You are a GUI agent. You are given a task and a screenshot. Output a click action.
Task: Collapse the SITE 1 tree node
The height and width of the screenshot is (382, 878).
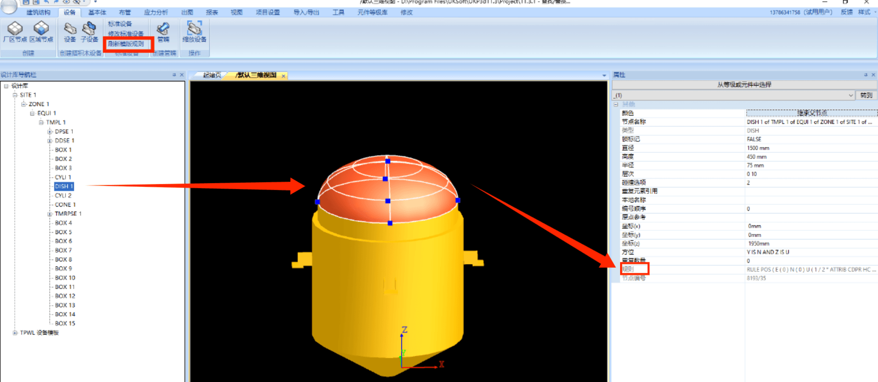[x=15, y=95]
